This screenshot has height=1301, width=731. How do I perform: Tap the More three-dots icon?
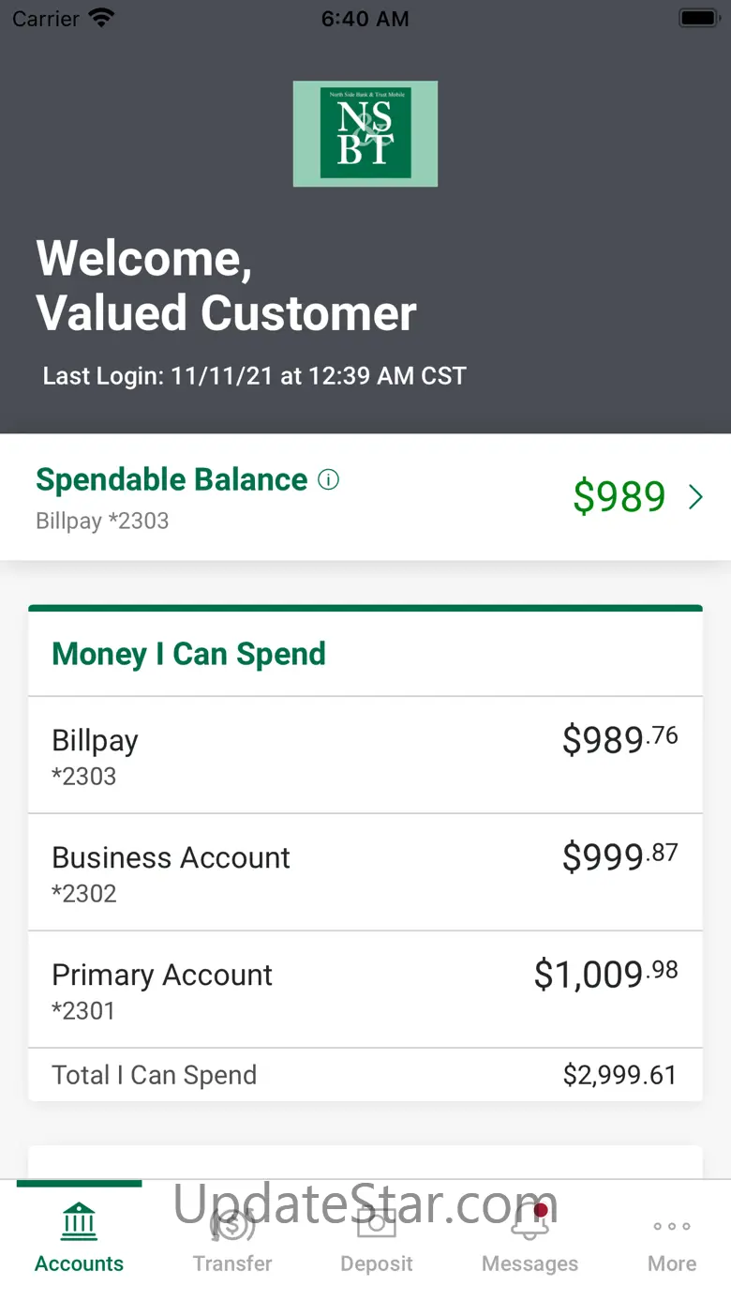click(x=672, y=1226)
